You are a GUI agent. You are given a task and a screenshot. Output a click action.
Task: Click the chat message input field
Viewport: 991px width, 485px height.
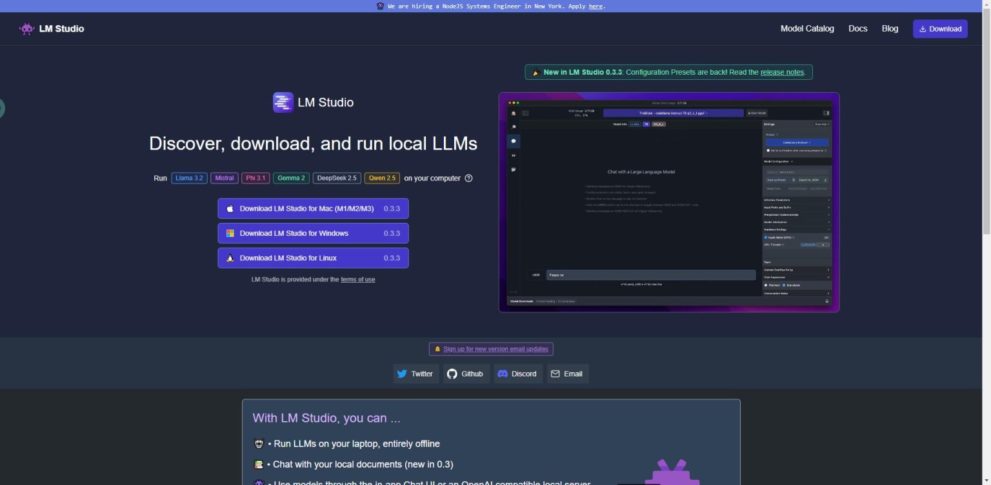click(x=650, y=274)
